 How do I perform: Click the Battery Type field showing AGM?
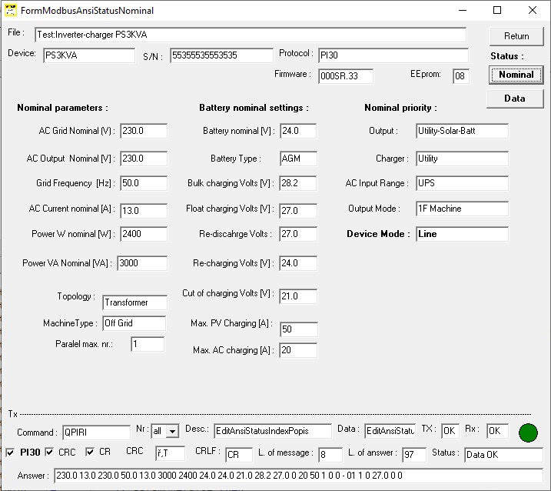(297, 159)
